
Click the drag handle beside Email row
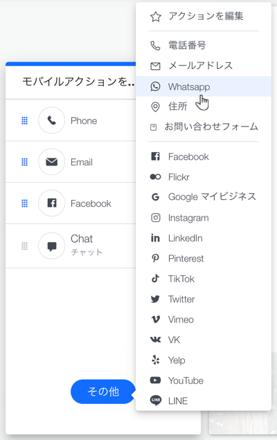(25, 162)
